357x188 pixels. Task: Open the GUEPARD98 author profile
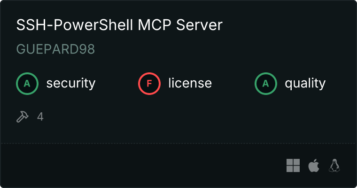tap(55, 49)
